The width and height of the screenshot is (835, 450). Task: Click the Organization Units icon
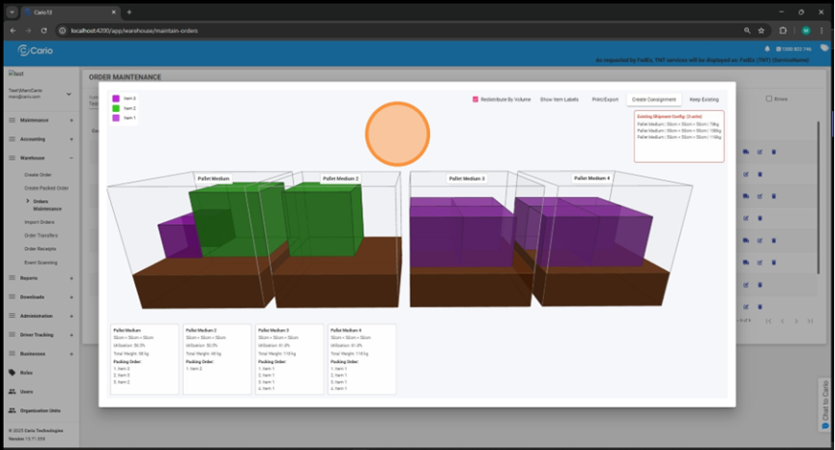[x=12, y=410]
